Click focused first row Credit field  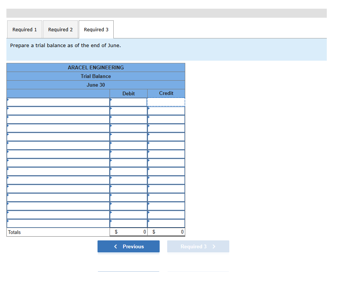(166, 102)
